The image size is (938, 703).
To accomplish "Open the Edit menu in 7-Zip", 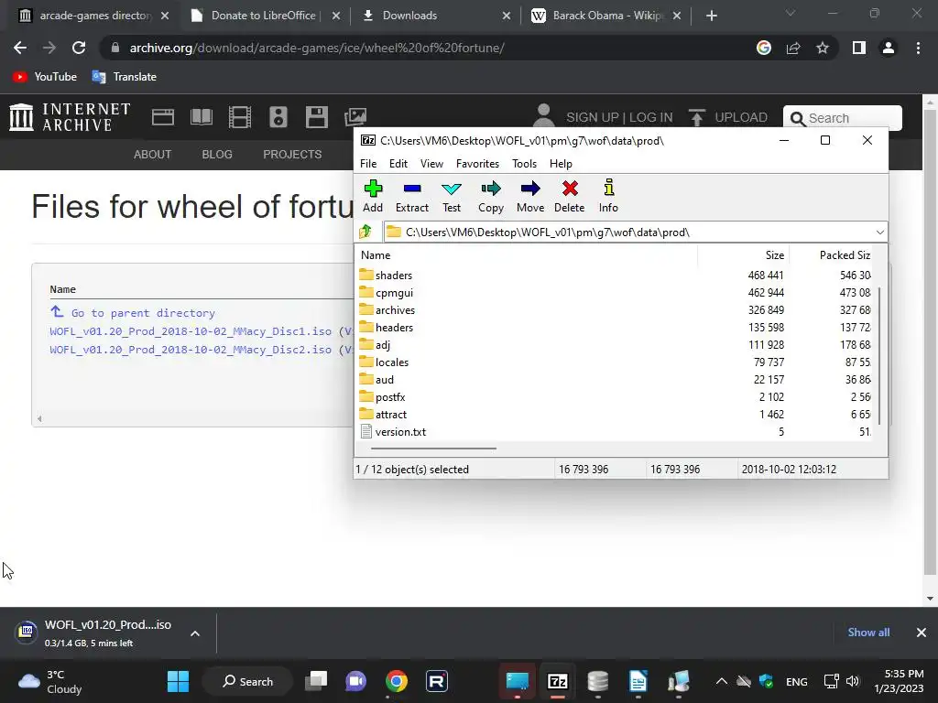I will (398, 164).
